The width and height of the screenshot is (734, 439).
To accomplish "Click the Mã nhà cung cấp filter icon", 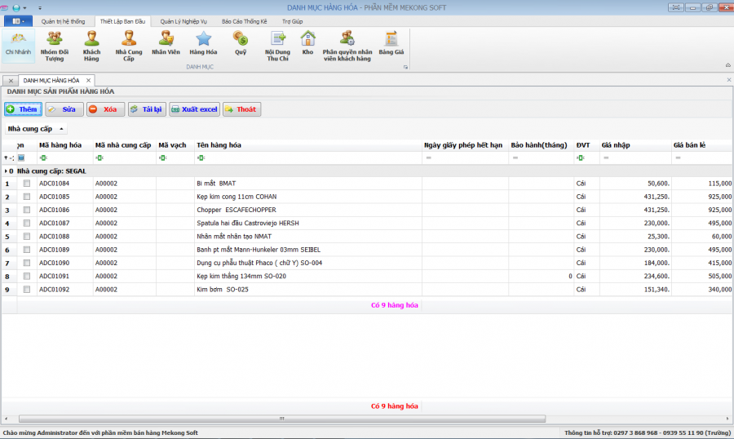I will click(99, 157).
